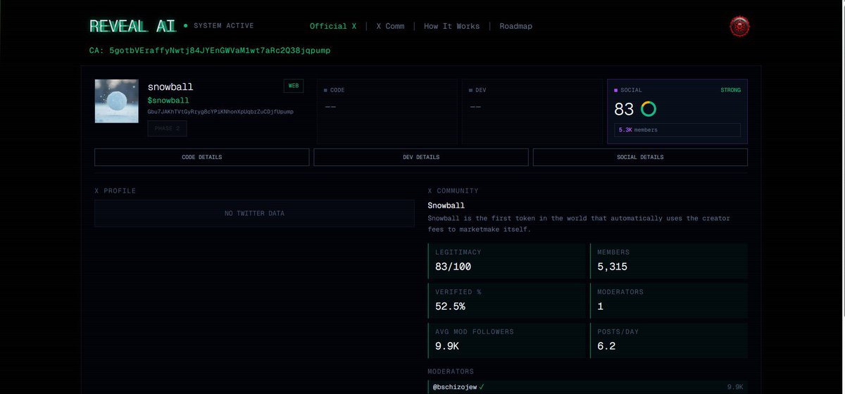This screenshot has width=845, height=394.
Task: Click the MODERATORS count 1
Action: pos(600,306)
